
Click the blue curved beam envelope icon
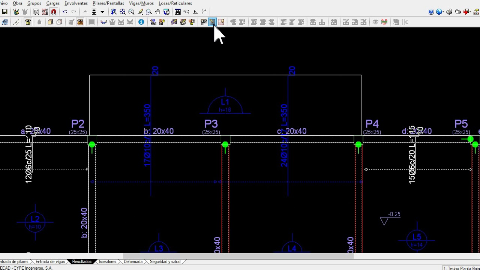[103, 22]
